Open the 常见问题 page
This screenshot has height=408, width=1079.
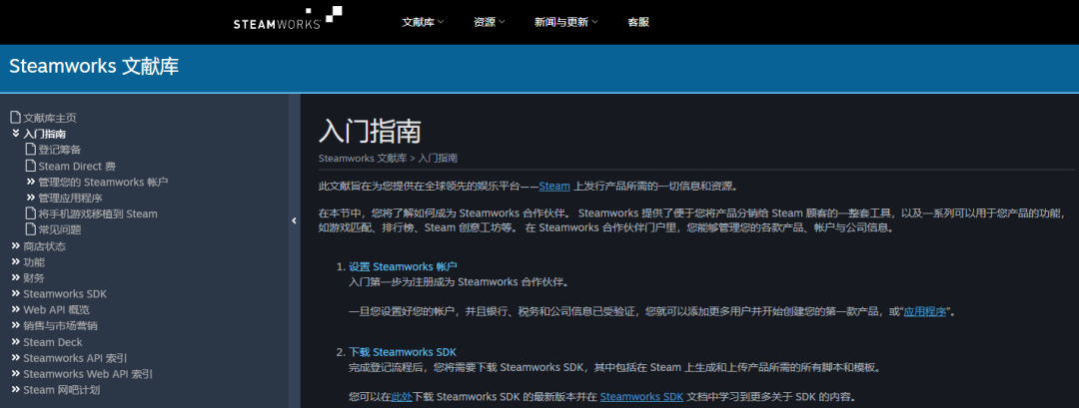pyautogui.click(x=60, y=230)
